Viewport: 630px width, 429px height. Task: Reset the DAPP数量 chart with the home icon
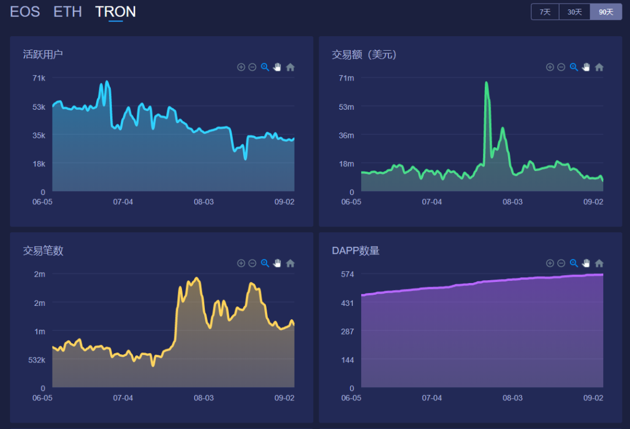[599, 263]
